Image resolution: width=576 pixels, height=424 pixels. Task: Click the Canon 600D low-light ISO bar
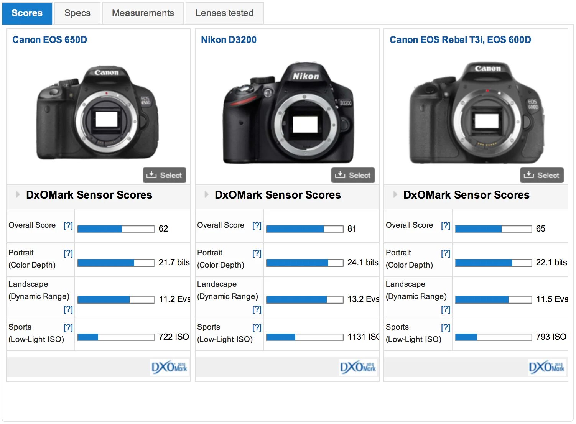pos(494,337)
